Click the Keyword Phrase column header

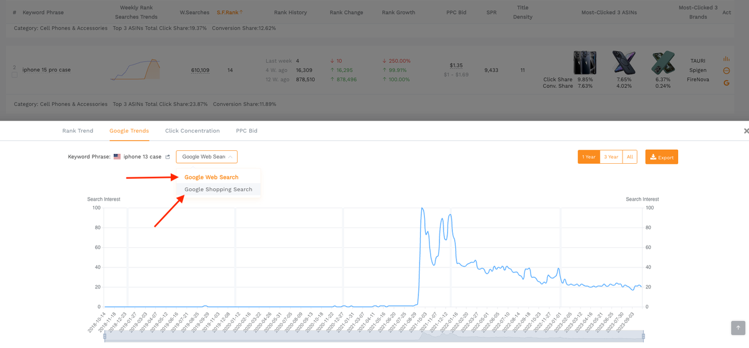[x=43, y=12]
